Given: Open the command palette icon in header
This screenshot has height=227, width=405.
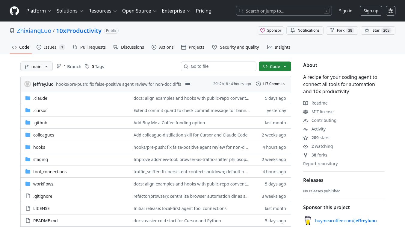Looking at the screenshot, I should [390, 11].
